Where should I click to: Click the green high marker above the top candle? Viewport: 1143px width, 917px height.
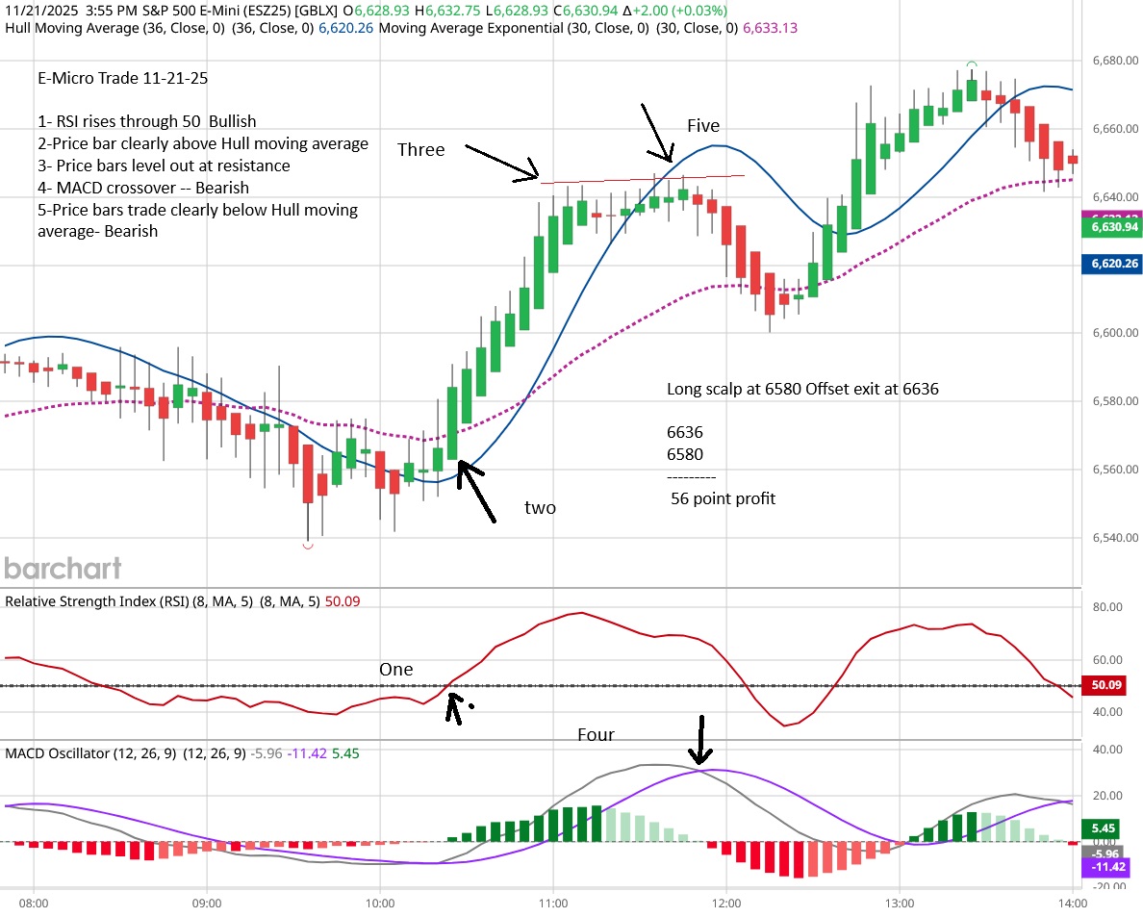point(972,64)
